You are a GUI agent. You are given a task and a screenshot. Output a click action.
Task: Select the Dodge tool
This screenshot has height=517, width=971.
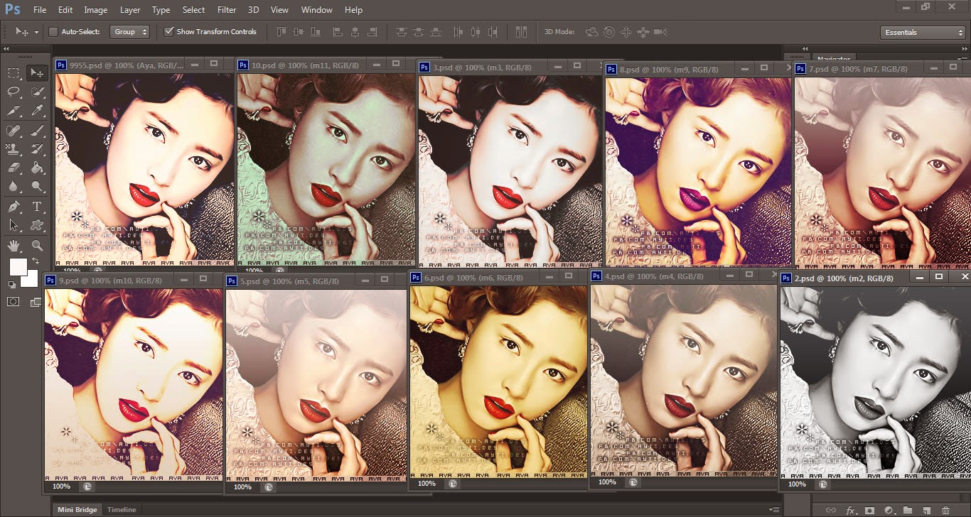[37, 187]
